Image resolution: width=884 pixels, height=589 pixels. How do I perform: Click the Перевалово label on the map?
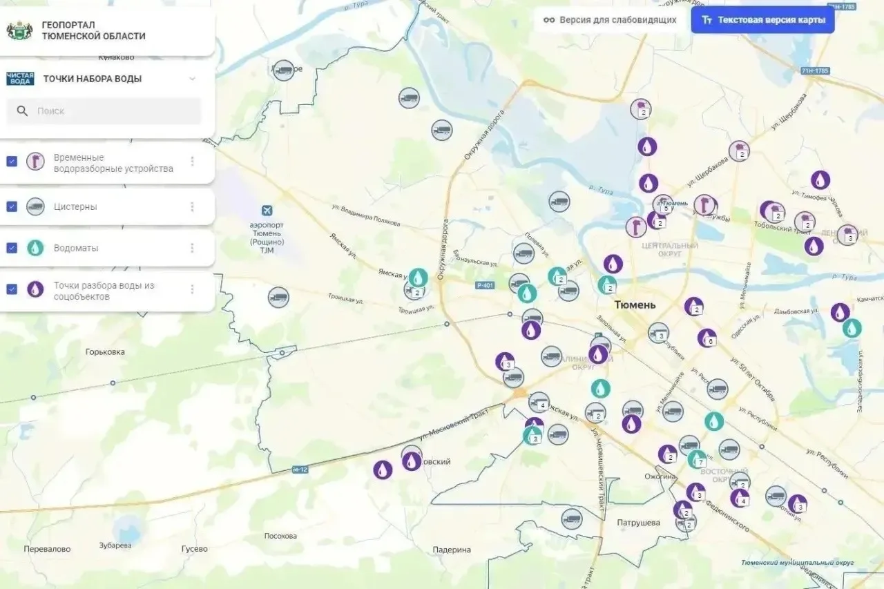click(x=47, y=549)
